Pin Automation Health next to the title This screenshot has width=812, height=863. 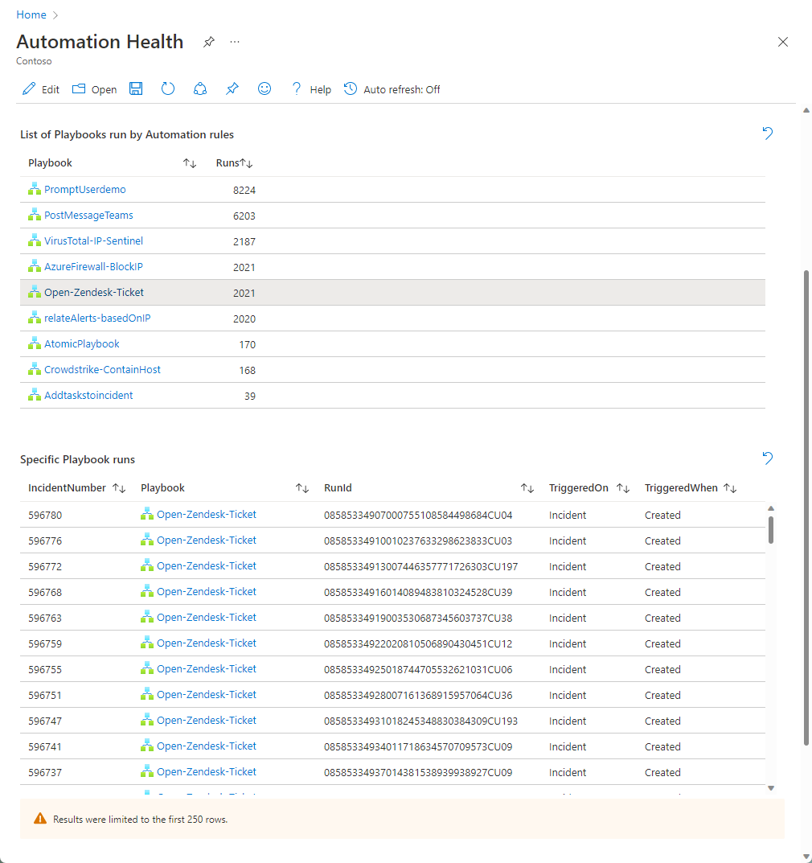click(209, 42)
